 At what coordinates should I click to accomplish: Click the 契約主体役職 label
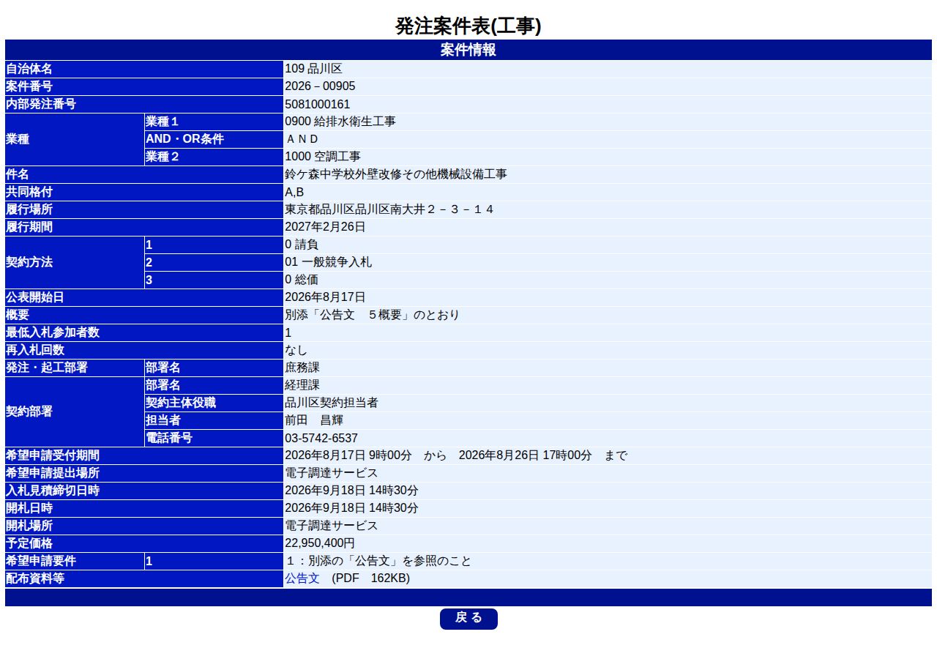point(181,403)
